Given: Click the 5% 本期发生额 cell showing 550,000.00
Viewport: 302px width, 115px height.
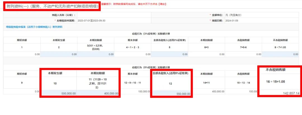Looking at the screenshot, I should pos(59,94).
